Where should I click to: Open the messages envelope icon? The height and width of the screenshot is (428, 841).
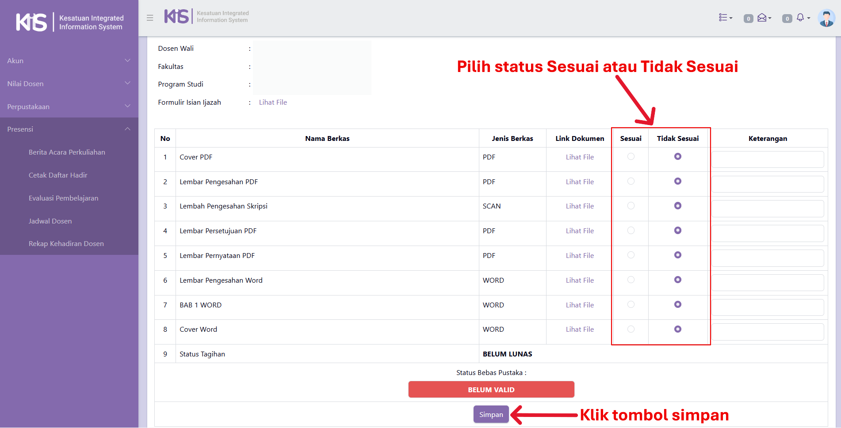tap(763, 18)
